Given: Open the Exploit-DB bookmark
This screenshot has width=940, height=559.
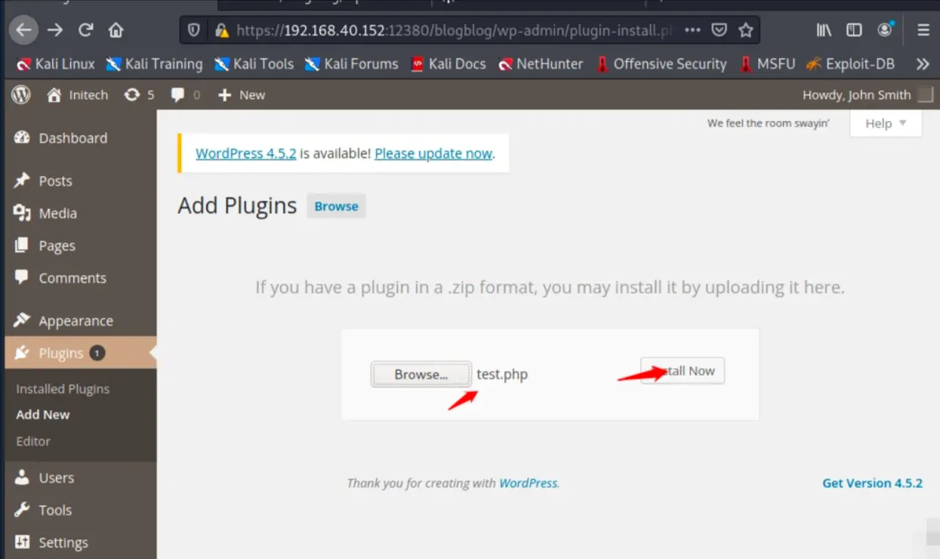Looking at the screenshot, I should tap(851, 64).
